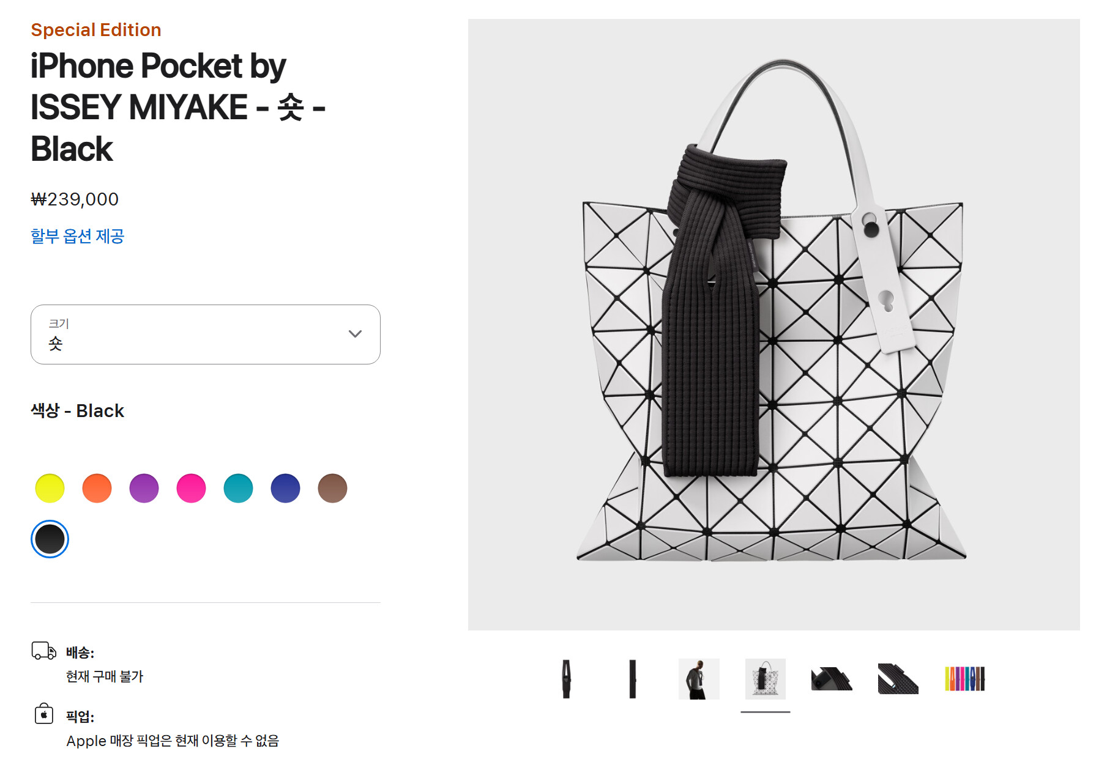Click the Apple store pickup bag icon
Viewport: 1107px width, 765px height.
(43, 714)
